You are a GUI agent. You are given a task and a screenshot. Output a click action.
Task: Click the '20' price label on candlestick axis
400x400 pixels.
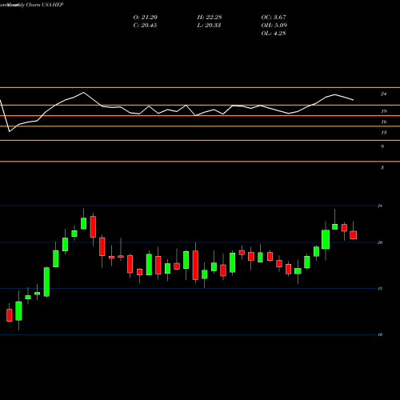point(380,242)
